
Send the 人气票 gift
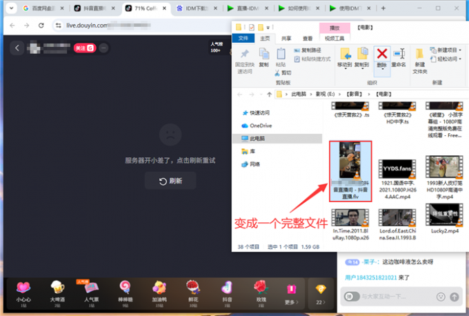tap(92, 293)
